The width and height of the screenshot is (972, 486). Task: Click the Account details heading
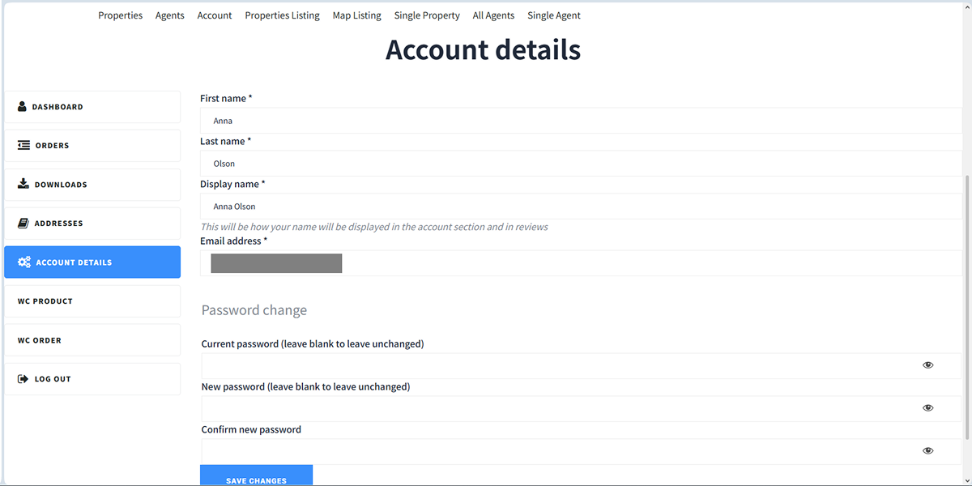pos(483,49)
